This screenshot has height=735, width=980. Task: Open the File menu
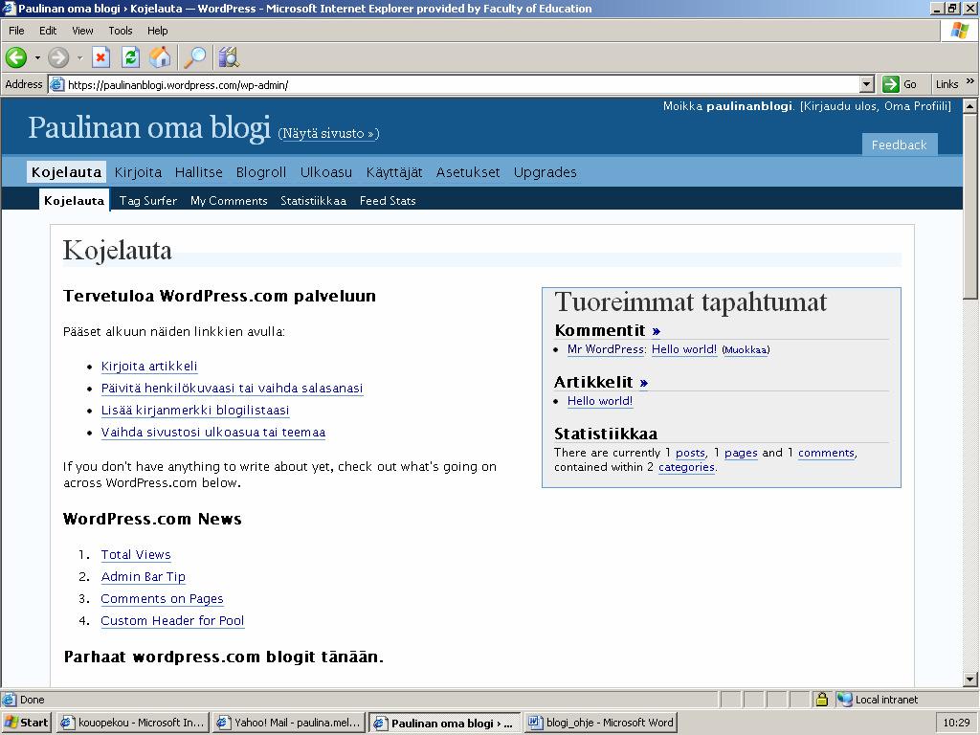point(16,31)
